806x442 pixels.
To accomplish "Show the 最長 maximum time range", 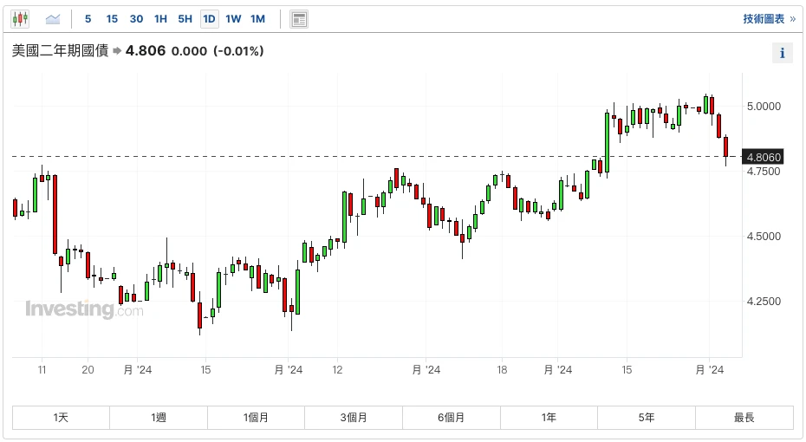I will point(744,418).
